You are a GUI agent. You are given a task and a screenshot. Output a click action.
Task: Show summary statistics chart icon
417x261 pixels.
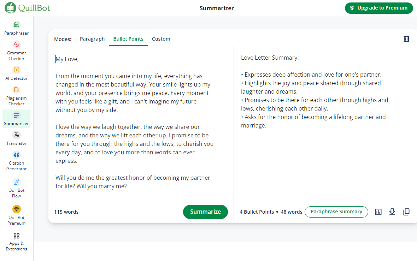[378, 212]
